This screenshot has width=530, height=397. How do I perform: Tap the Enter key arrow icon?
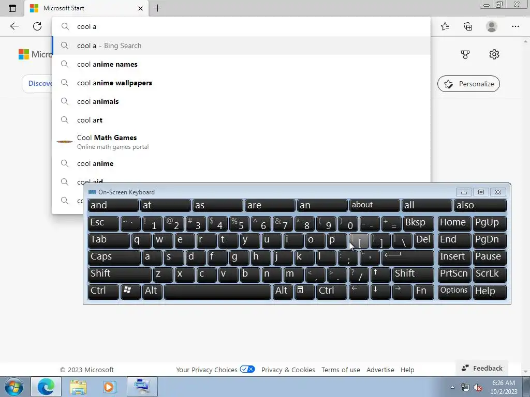point(408,257)
